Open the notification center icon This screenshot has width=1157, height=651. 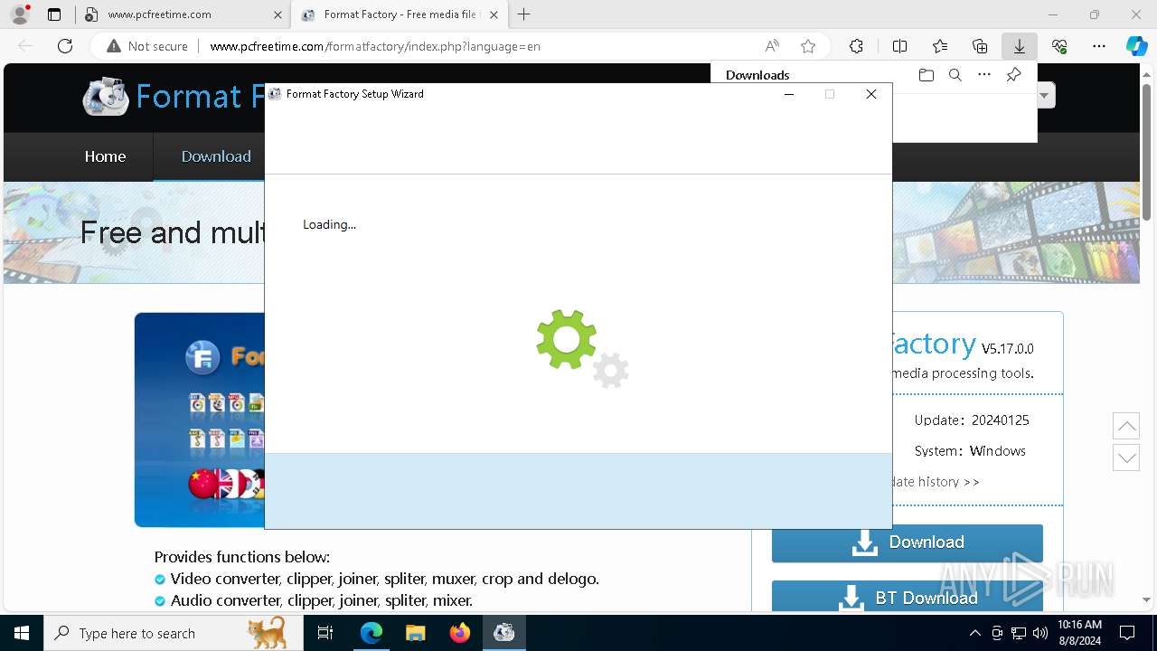[x=1127, y=633]
